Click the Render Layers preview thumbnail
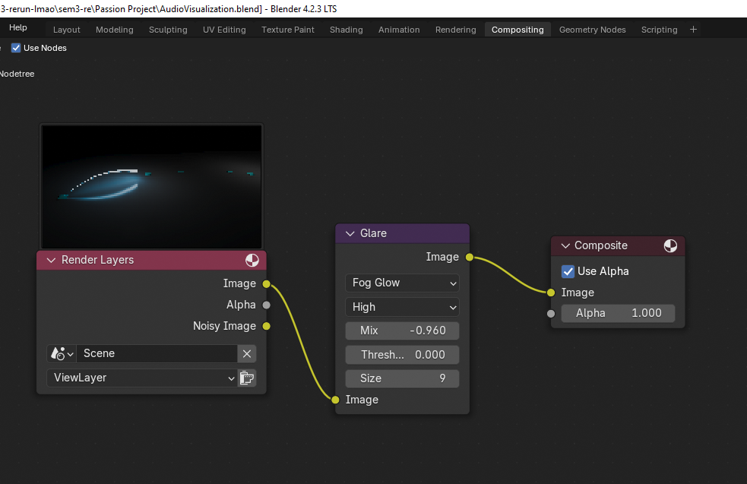Viewport: 747px width, 484px height. [152, 186]
